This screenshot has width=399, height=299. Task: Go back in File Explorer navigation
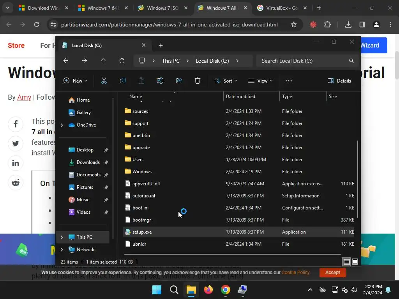(x=65, y=61)
